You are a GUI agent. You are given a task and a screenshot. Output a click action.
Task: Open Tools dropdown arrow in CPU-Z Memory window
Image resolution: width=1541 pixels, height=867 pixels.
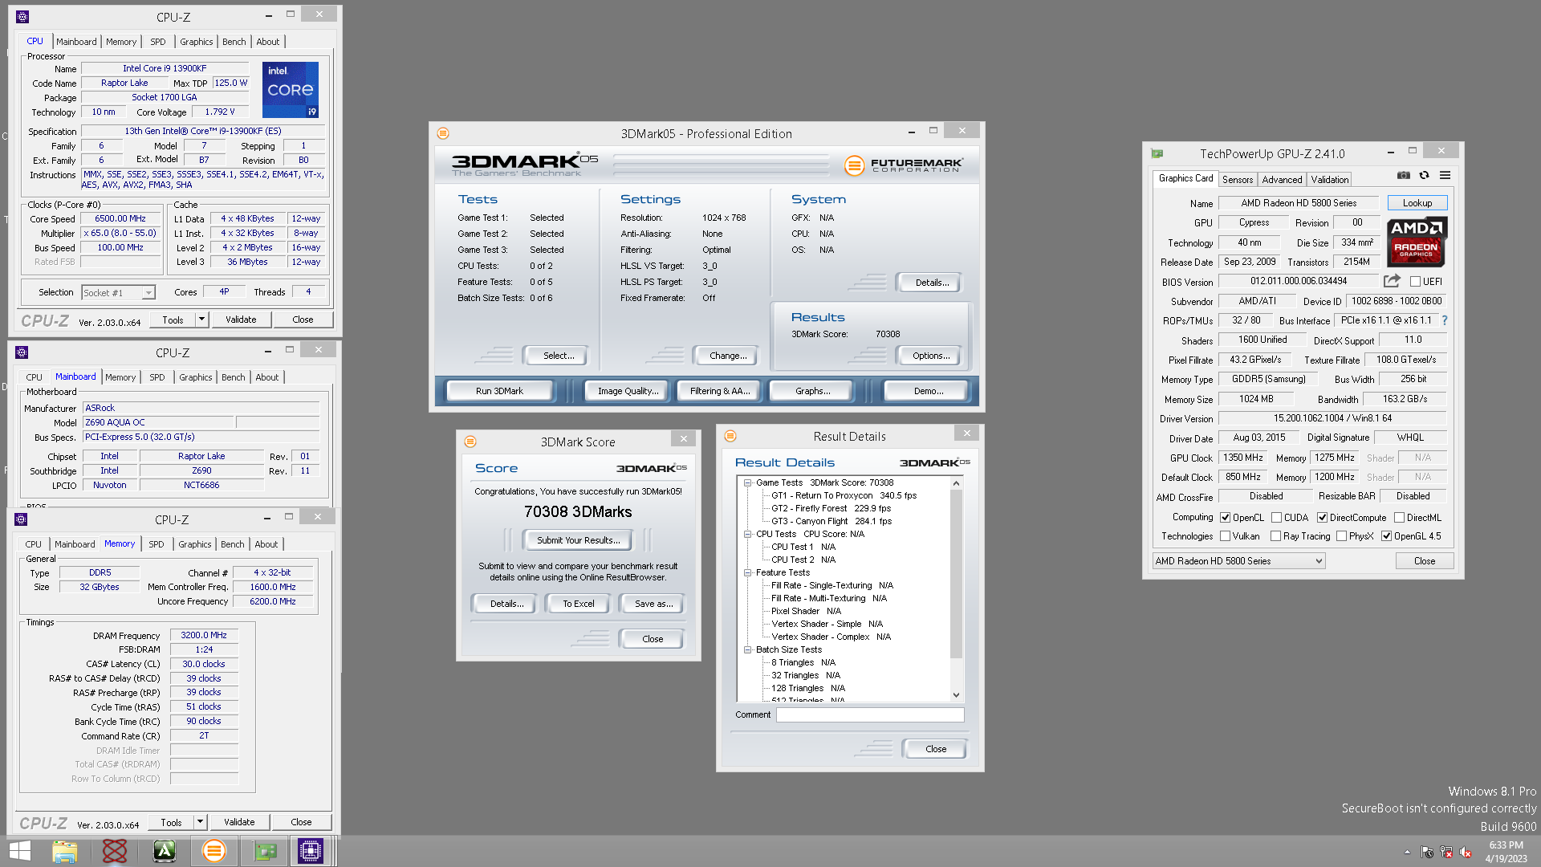tap(200, 822)
